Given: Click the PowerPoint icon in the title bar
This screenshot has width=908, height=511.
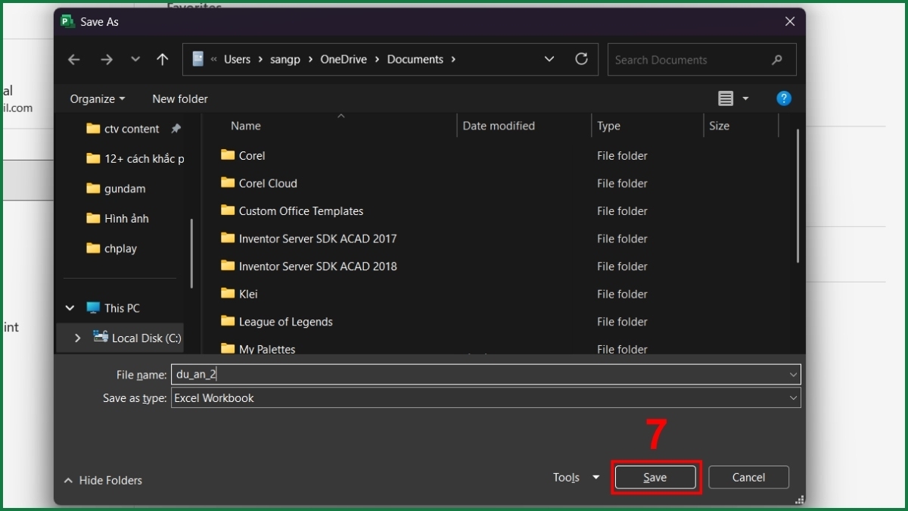Looking at the screenshot, I should (67, 22).
